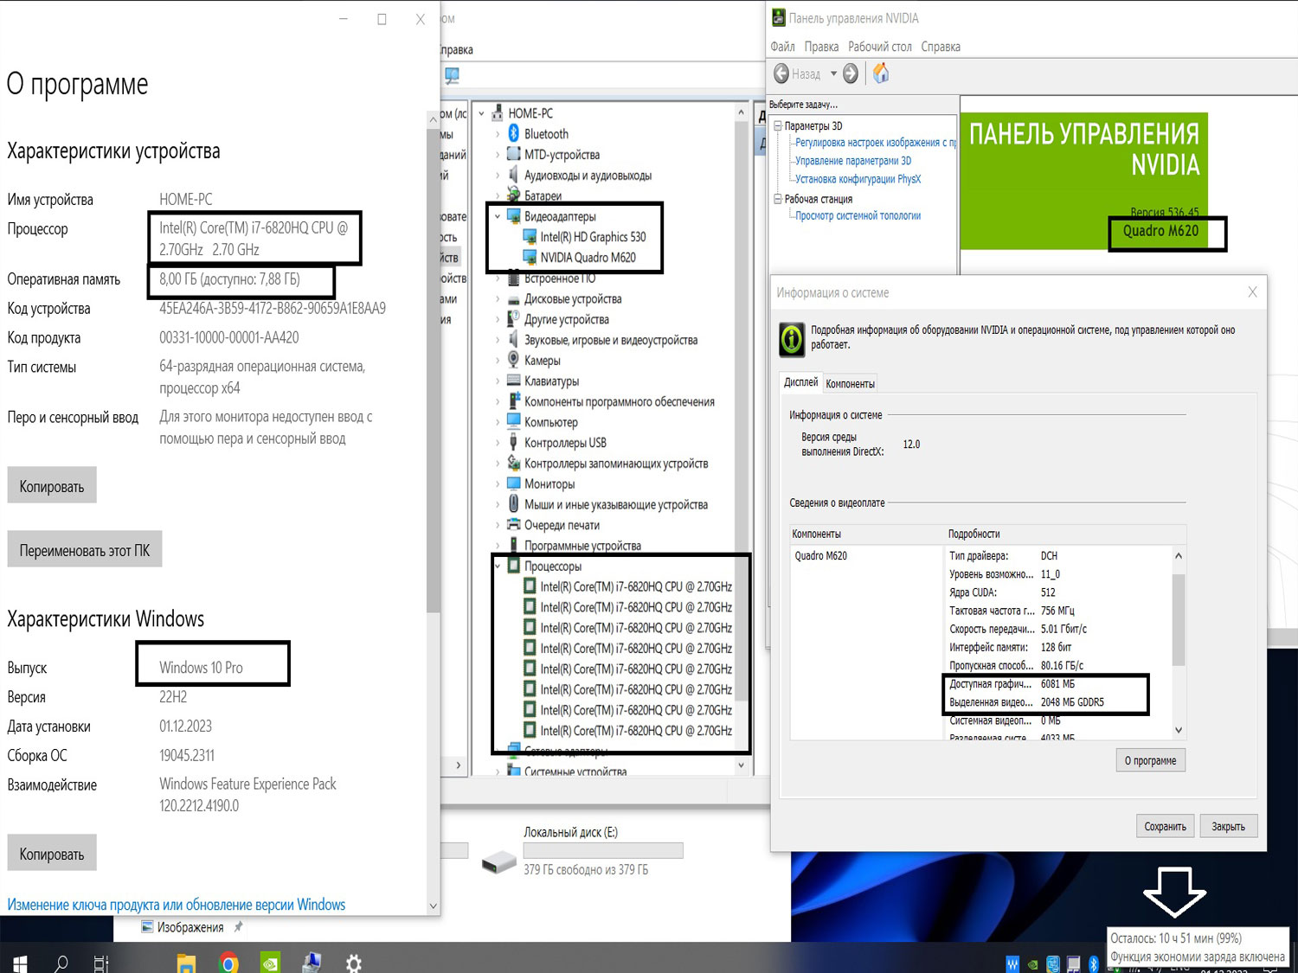Click the Процессоры category icon
1298x973 pixels.
pyautogui.click(x=513, y=566)
